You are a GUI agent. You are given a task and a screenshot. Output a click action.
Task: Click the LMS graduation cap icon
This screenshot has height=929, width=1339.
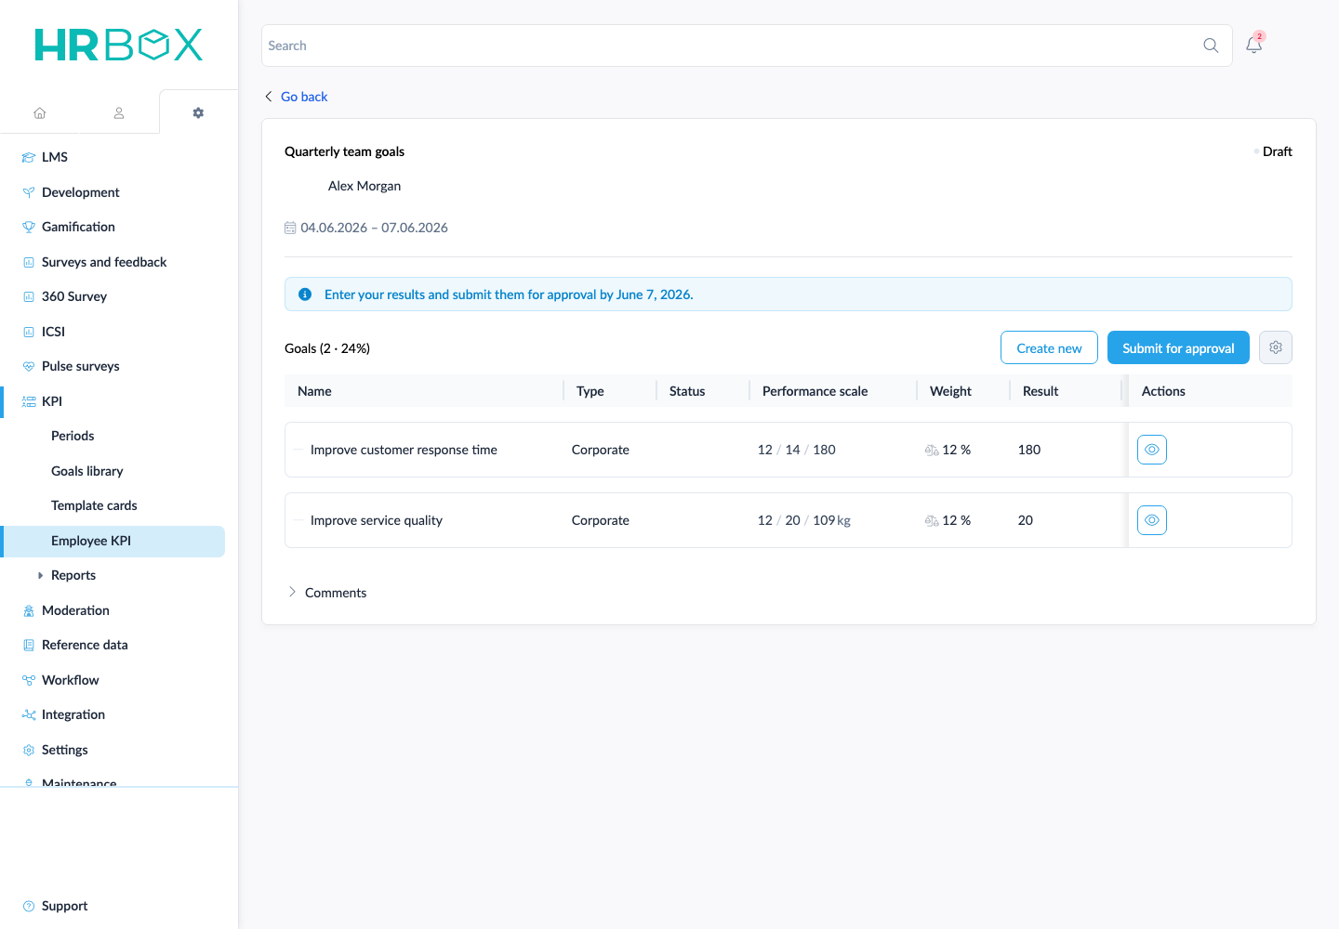coord(29,158)
